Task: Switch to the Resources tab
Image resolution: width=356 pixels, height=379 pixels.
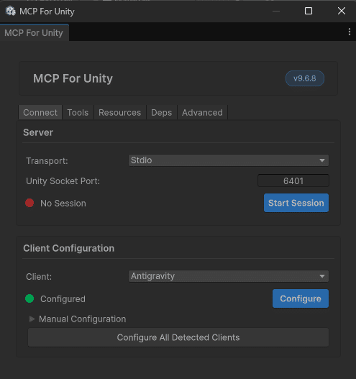Action: 120,113
